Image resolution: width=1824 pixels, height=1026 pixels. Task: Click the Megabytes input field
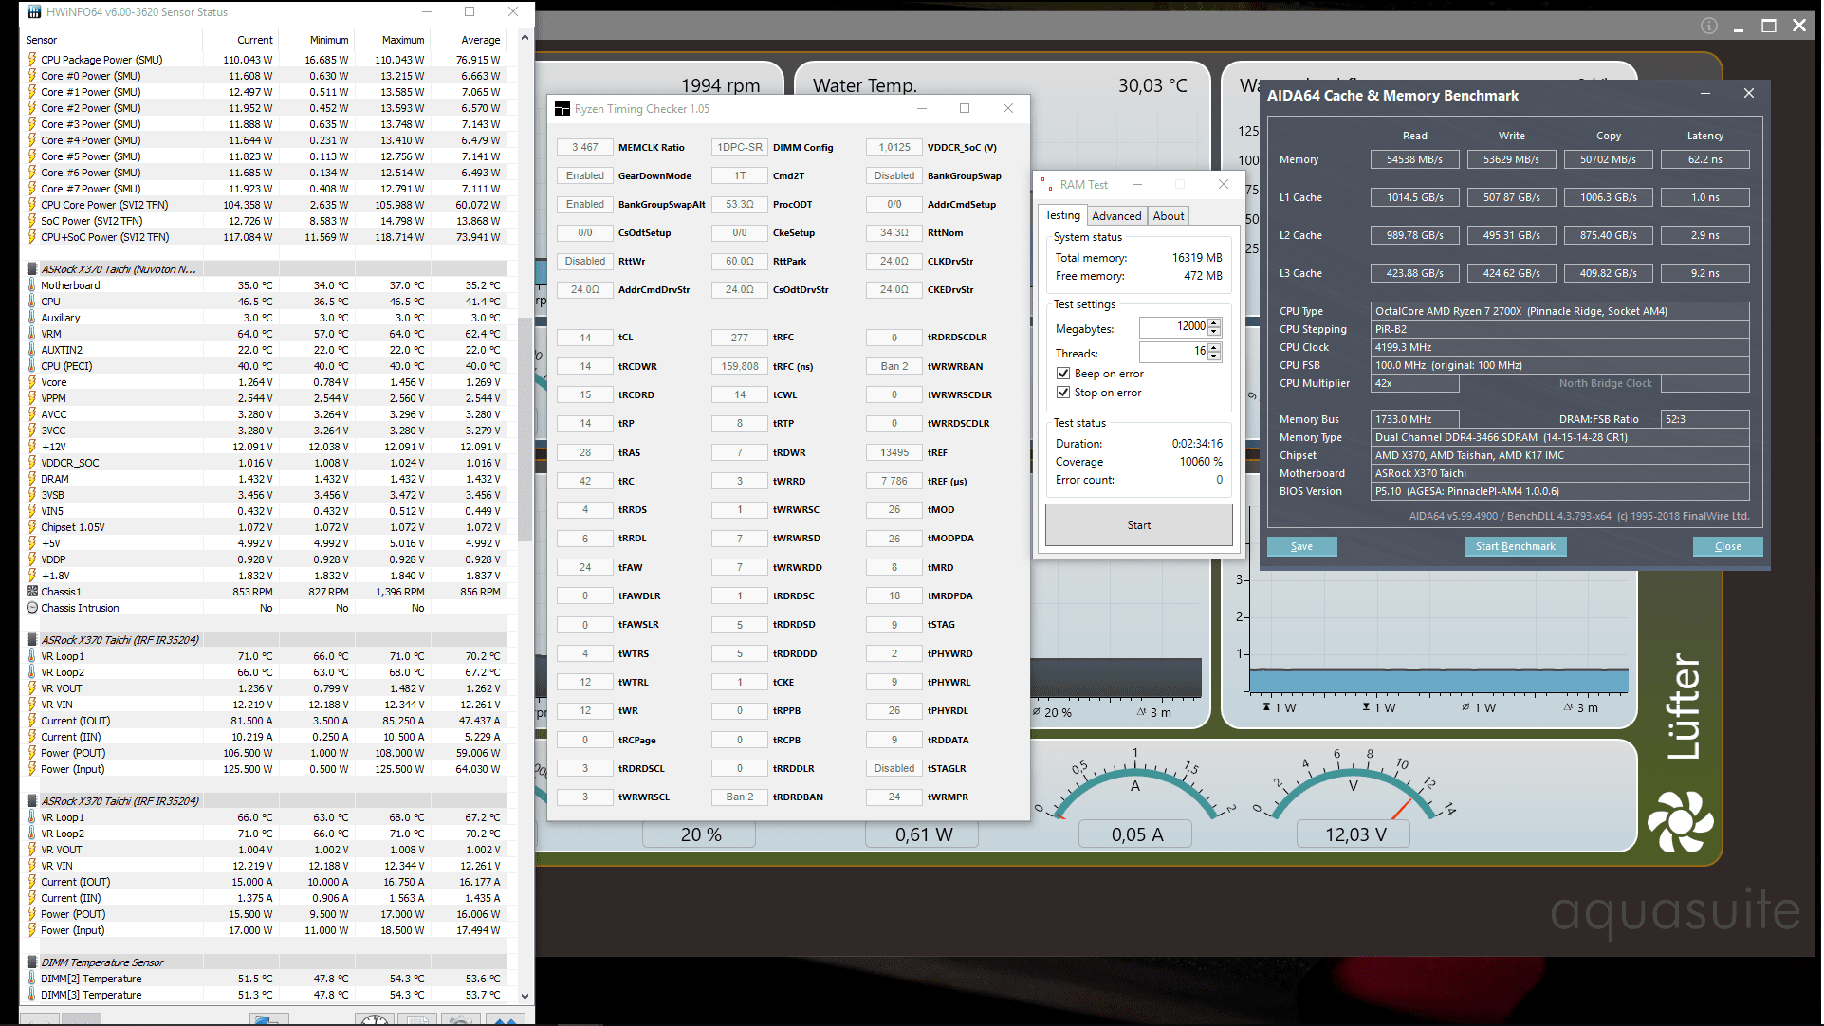(x=1174, y=327)
